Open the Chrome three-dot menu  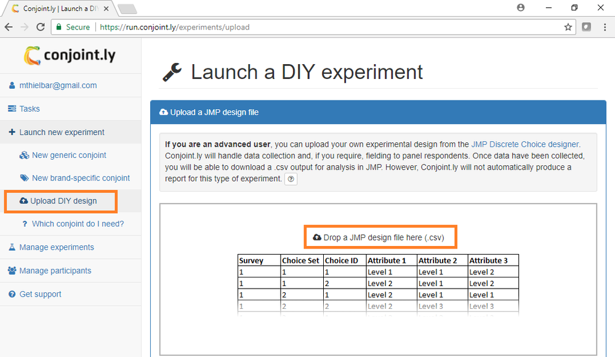coord(605,27)
